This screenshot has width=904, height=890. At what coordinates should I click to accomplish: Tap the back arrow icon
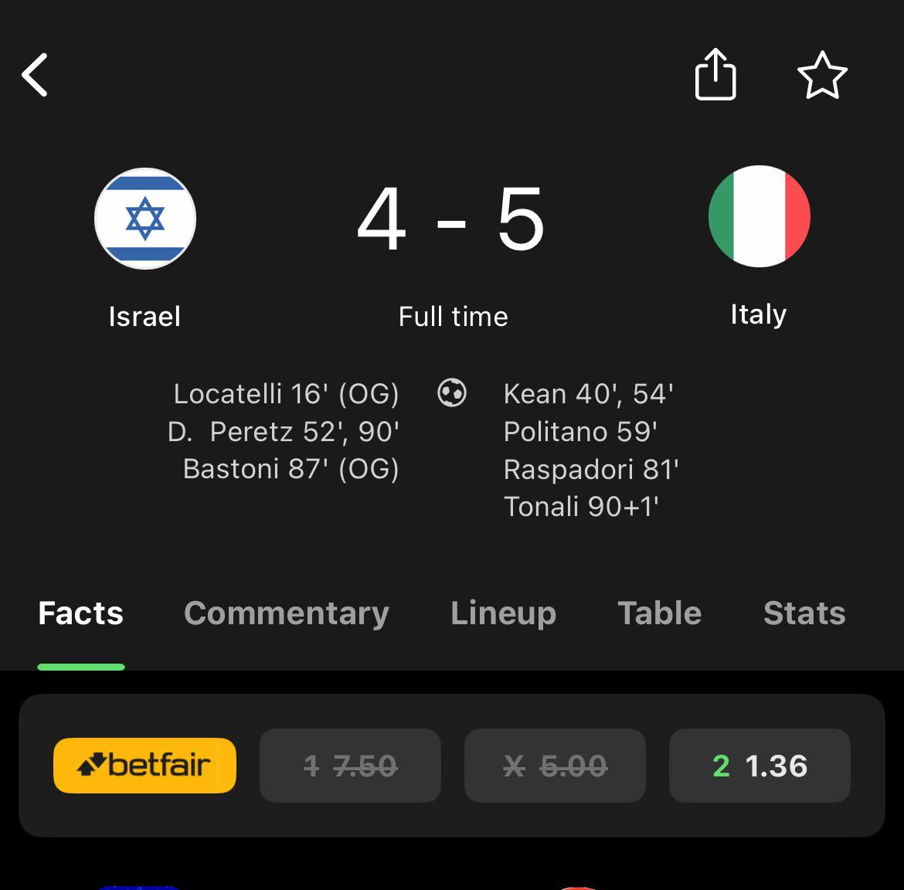pos(35,75)
